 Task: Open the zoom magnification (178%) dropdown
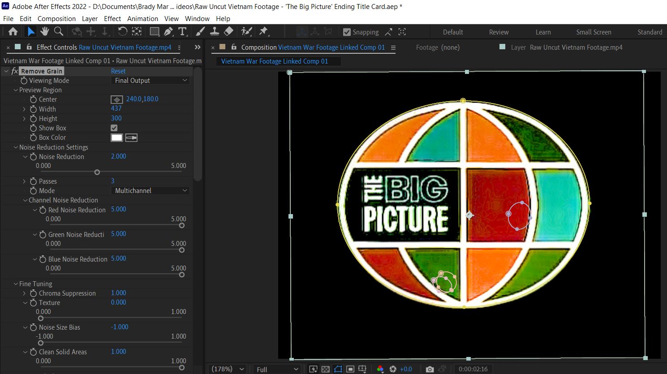pyautogui.click(x=228, y=369)
